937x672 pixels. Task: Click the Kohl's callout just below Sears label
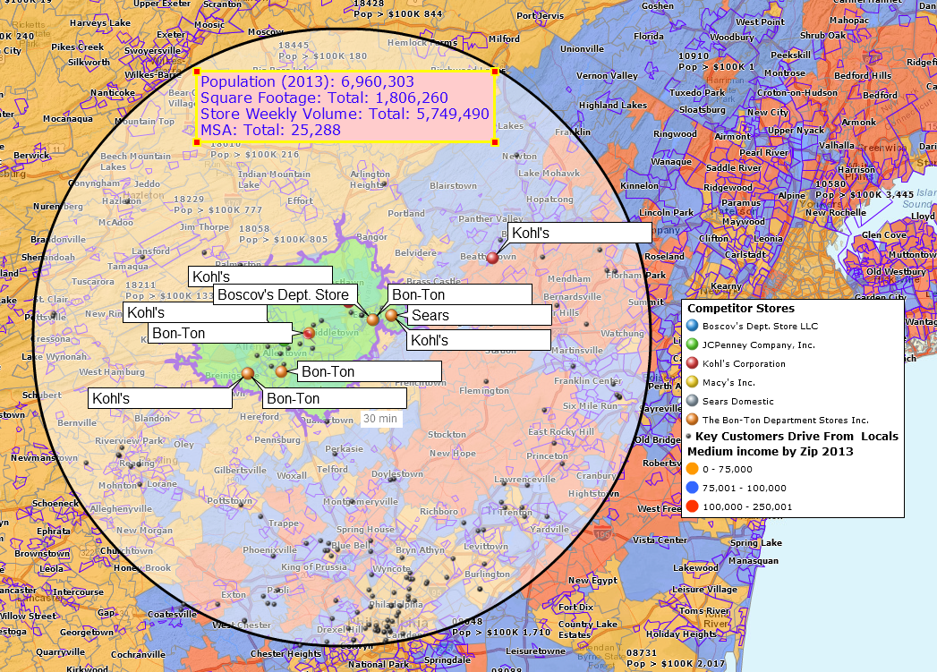(x=479, y=341)
